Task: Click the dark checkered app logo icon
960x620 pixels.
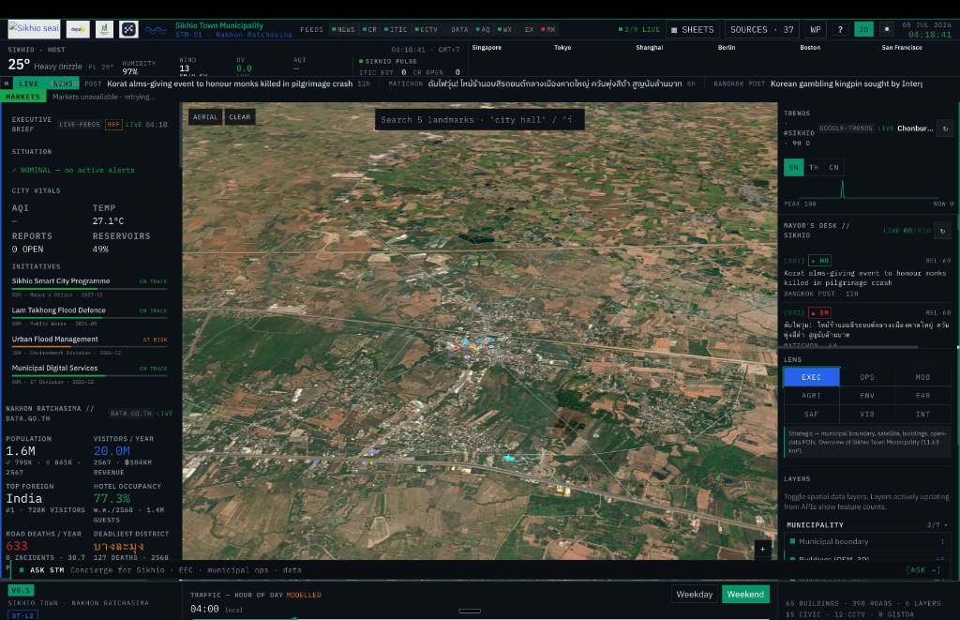Action: [128, 29]
